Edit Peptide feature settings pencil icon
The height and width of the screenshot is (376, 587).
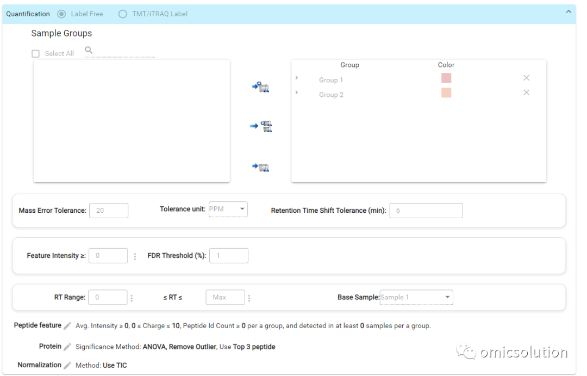point(67,326)
